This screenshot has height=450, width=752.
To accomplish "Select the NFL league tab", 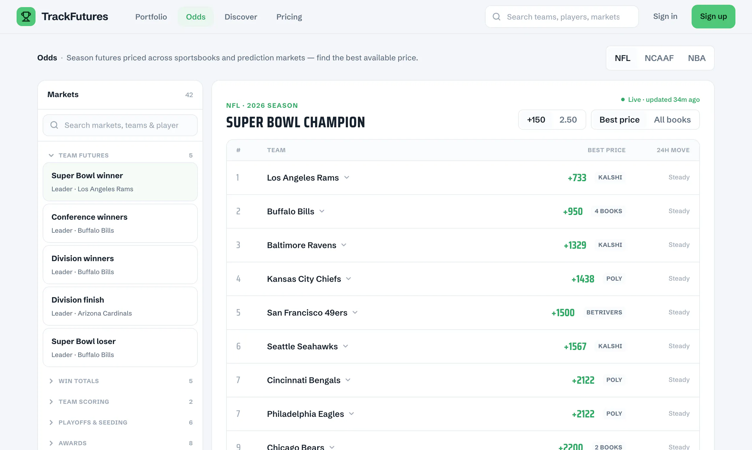I will 623,58.
